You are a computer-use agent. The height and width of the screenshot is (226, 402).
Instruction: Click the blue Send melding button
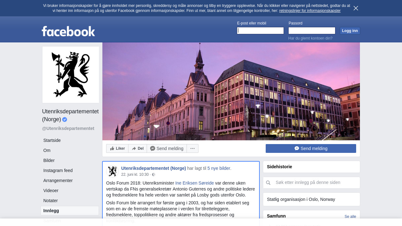[x=311, y=148]
